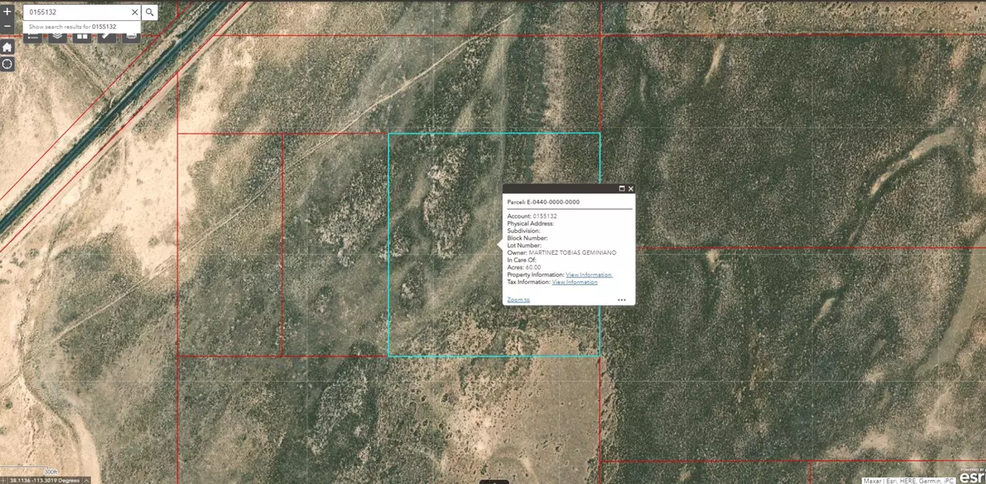Expand the popup's more options ellipsis
This screenshot has width=986, height=484.
[621, 299]
